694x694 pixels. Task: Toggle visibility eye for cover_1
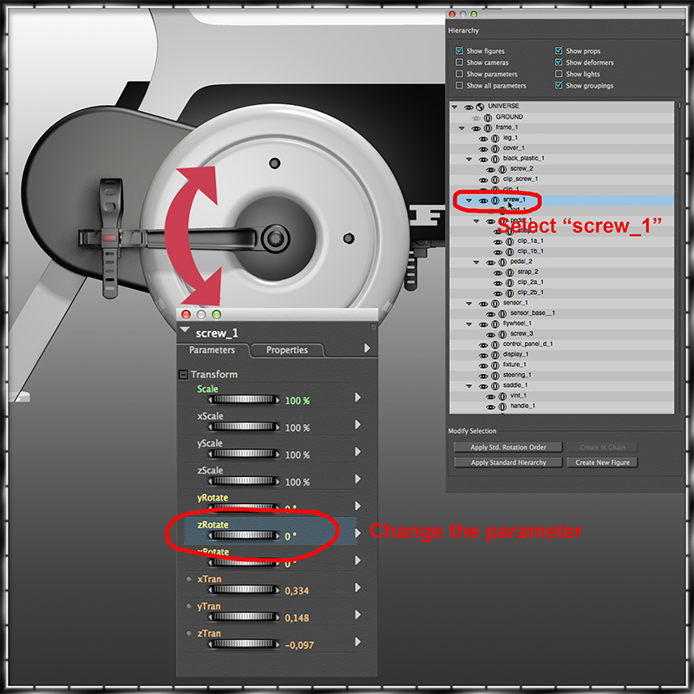point(483,149)
